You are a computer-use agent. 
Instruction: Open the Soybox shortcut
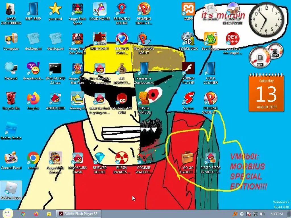pyautogui.click(x=188, y=101)
